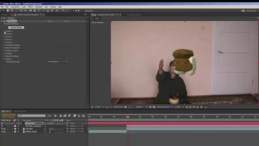The width and height of the screenshot is (259, 146).
Task: Expand Group 3 properties
Action: [4, 37]
